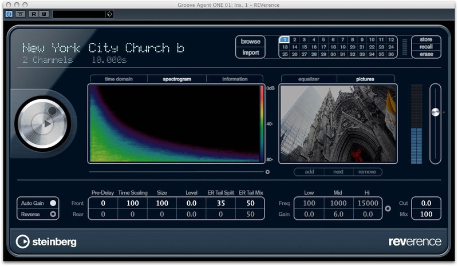Select program slot 8
The height and width of the screenshot is (266, 458).
pyautogui.click(x=352, y=39)
